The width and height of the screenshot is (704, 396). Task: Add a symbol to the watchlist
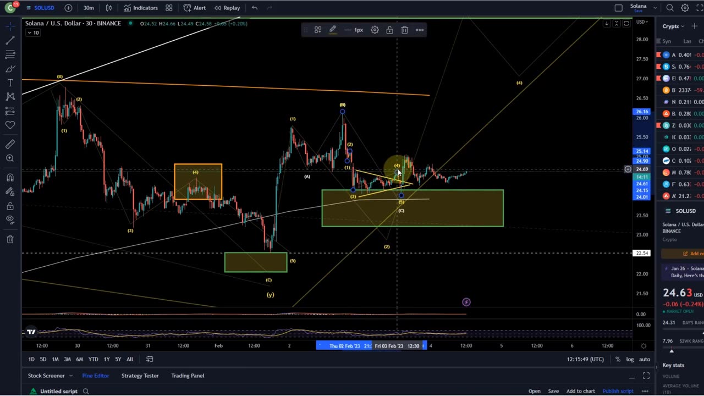click(695, 26)
